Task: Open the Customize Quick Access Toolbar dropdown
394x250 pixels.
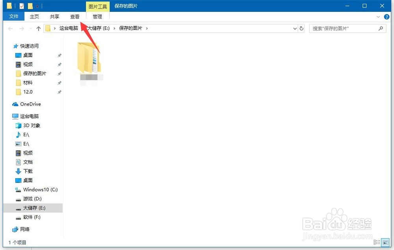Action: 37,6
